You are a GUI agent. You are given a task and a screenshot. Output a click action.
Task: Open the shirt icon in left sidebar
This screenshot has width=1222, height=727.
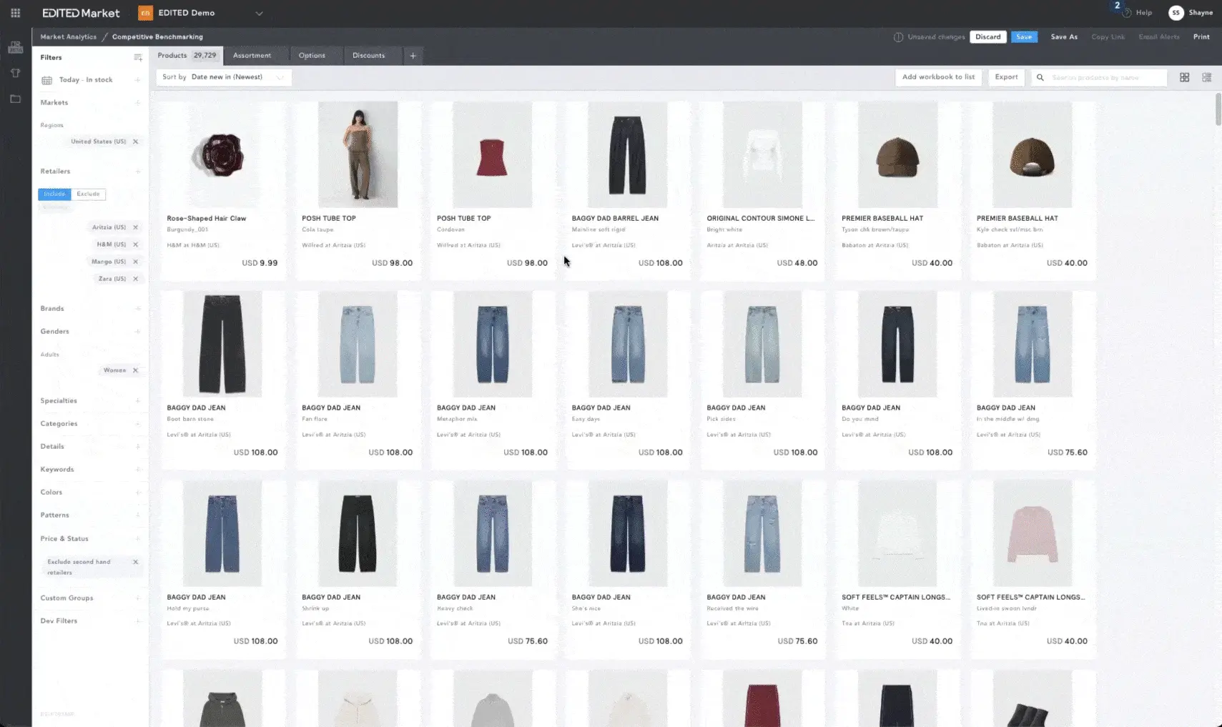tap(15, 73)
